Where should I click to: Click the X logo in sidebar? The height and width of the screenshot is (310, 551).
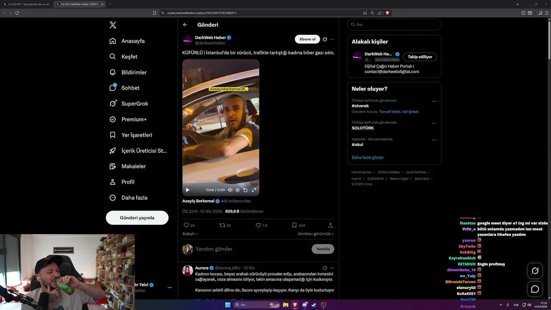tap(113, 25)
